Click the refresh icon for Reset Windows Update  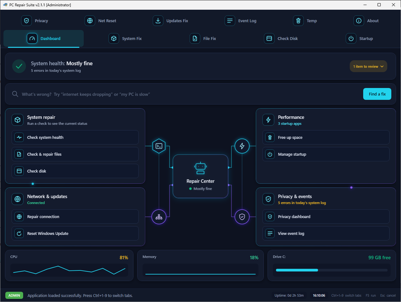coord(19,234)
